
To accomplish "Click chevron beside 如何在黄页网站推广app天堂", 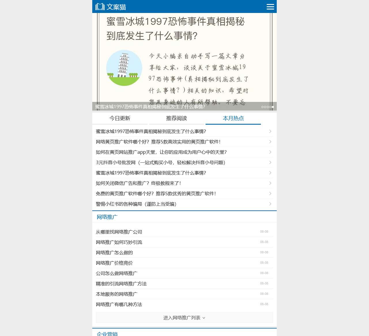I will click(270, 152).
